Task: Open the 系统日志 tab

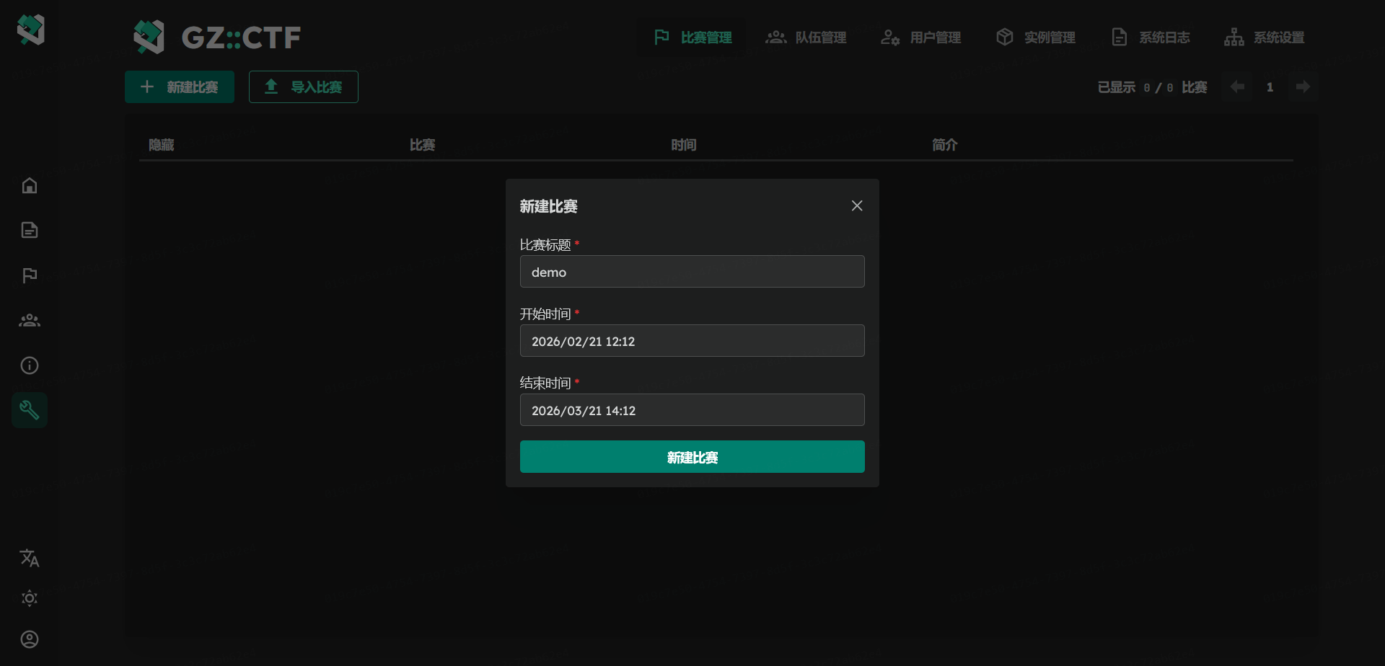Action: click(x=1151, y=37)
